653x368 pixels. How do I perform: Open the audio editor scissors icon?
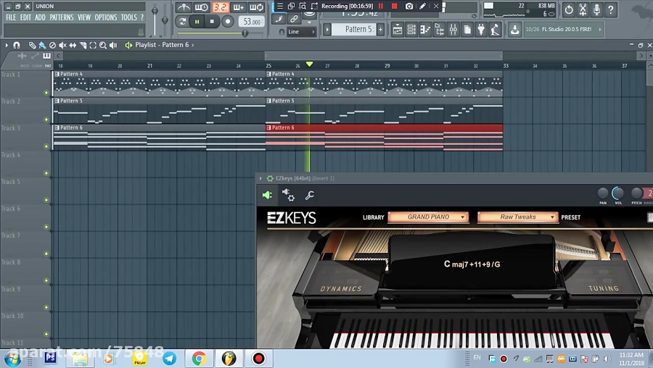(x=583, y=9)
